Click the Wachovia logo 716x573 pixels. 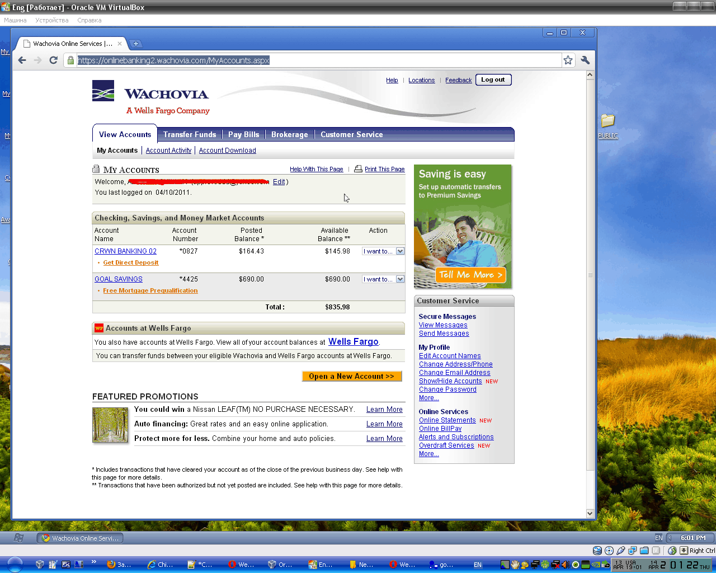(x=151, y=98)
